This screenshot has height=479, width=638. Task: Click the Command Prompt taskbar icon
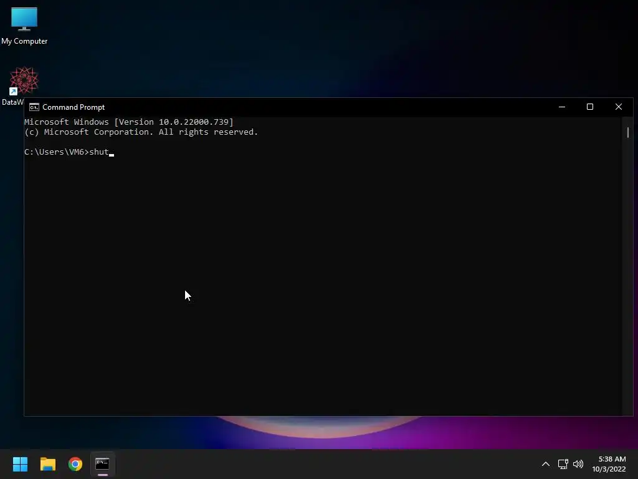tap(103, 464)
